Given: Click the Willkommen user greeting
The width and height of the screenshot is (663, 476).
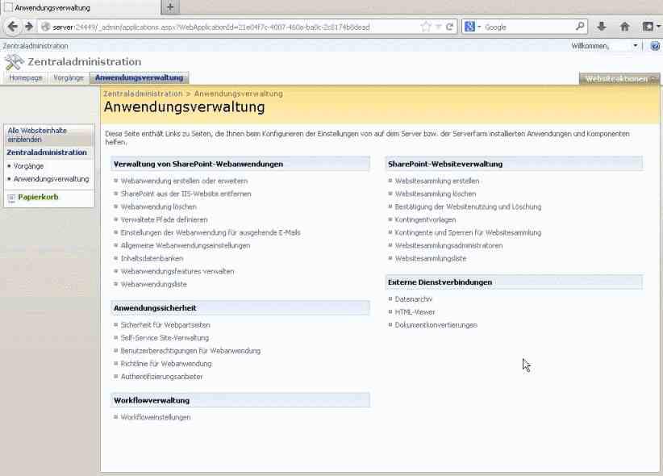Looking at the screenshot, I should 590,46.
